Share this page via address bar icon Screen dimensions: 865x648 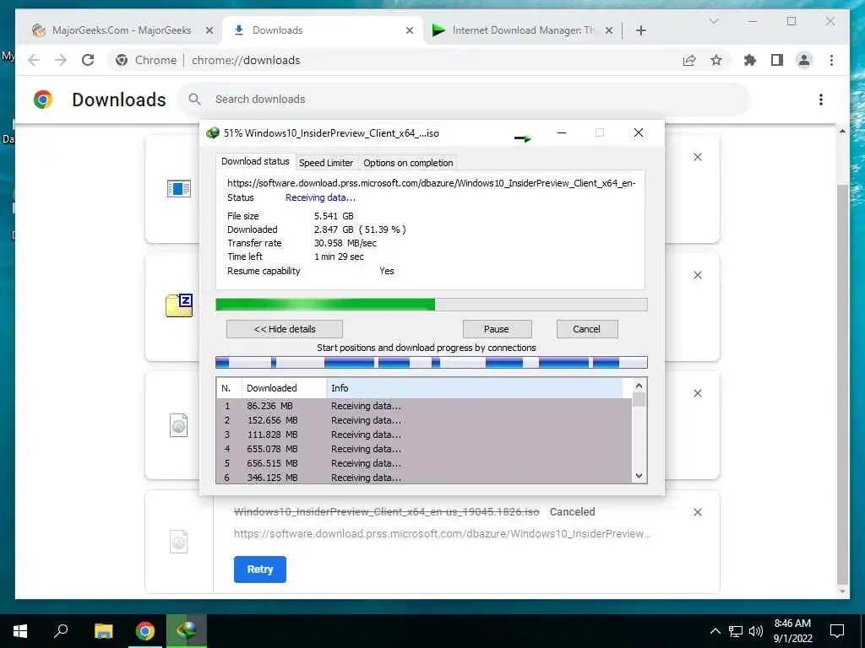tap(689, 60)
